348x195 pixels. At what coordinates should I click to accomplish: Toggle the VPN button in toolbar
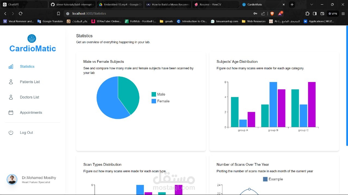click(333, 14)
